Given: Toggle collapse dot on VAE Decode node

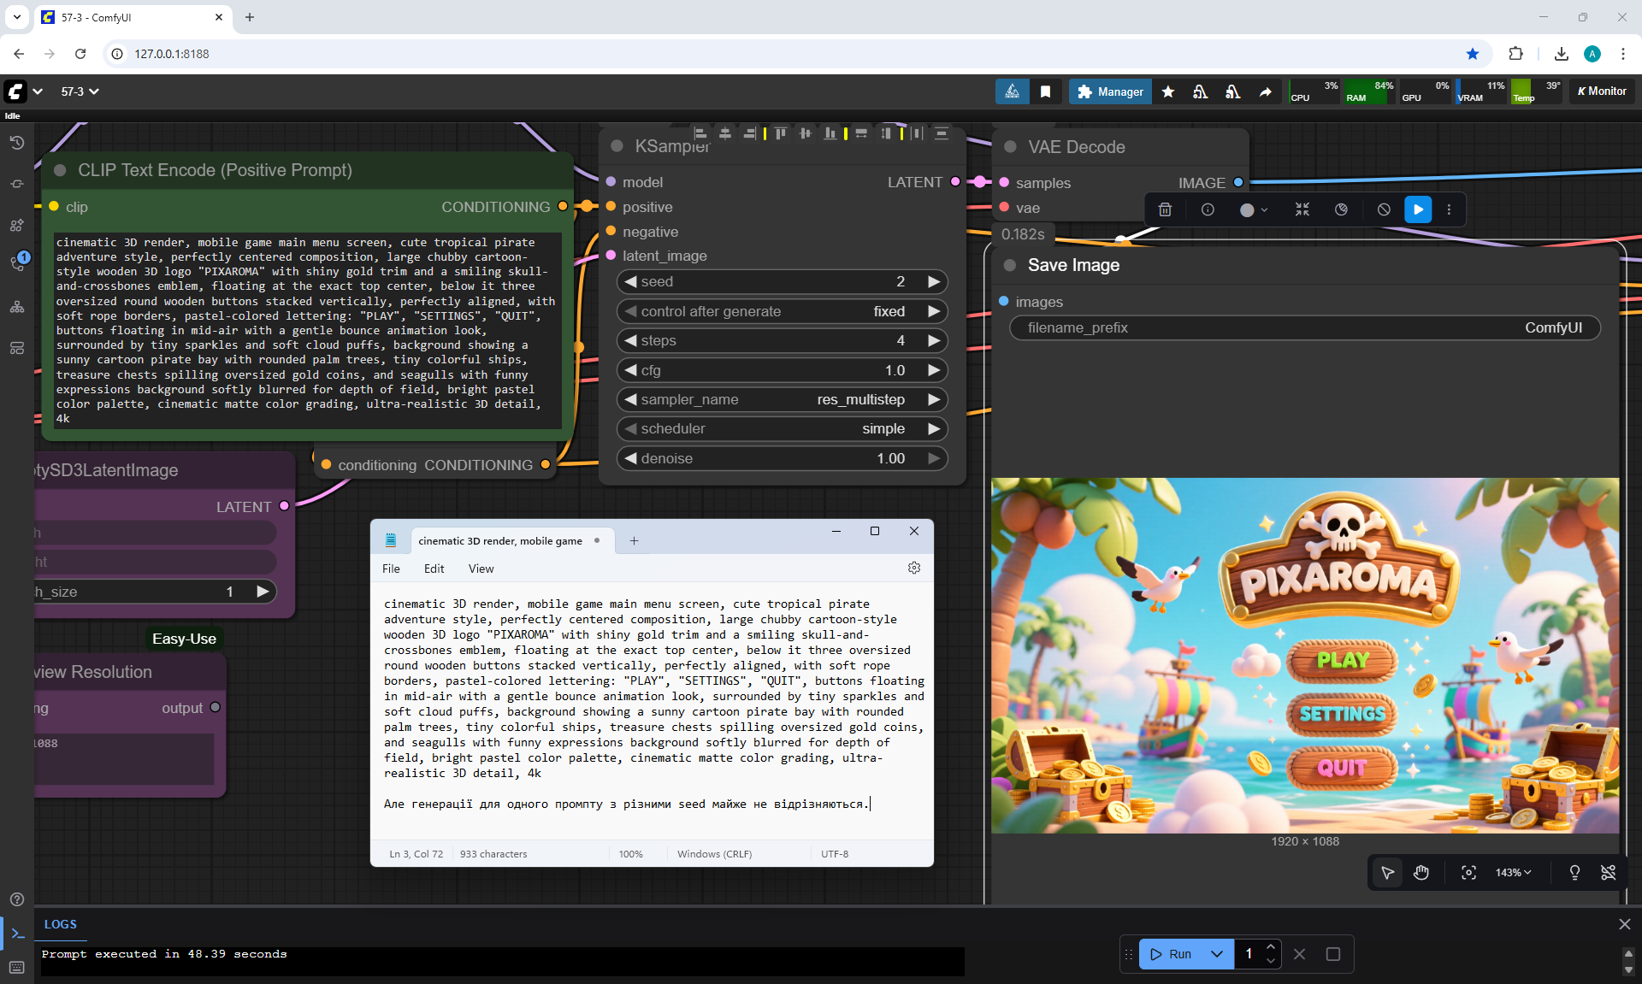Looking at the screenshot, I should point(1010,147).
